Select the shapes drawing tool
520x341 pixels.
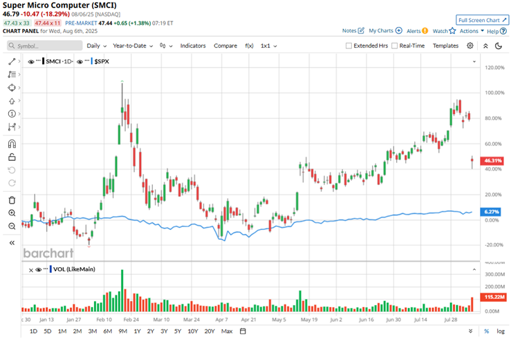pos(12,88)
